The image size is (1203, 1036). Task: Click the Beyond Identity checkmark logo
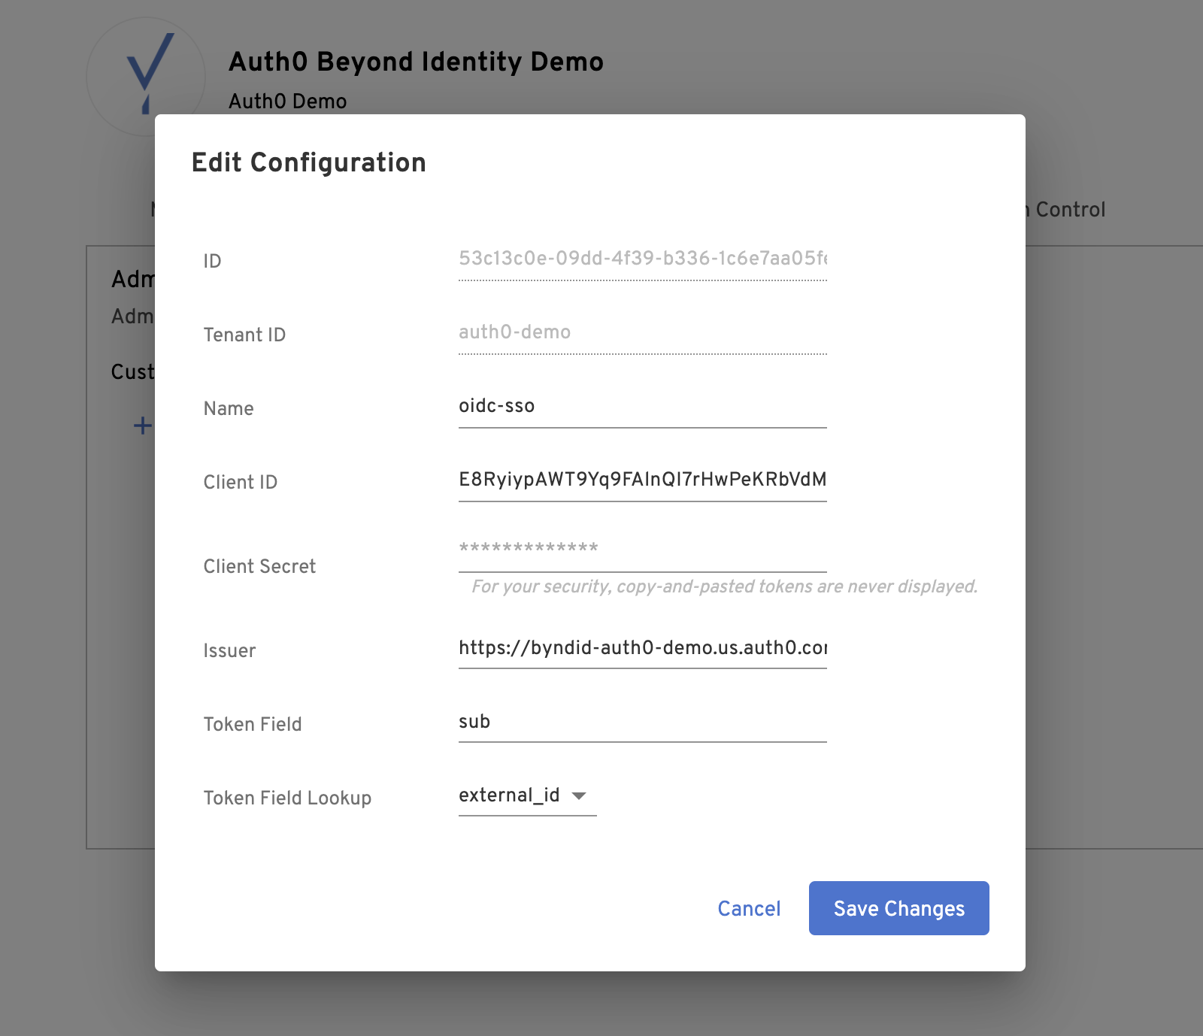click(x=150, y=72)
